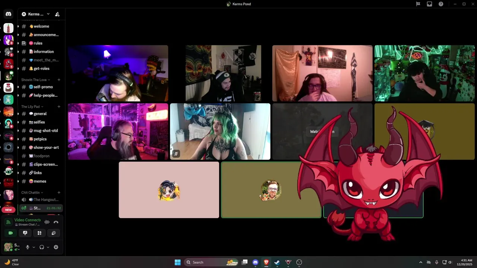Focus the pink tile with anime avatar

pyautogui.click(x=169, y=190)
